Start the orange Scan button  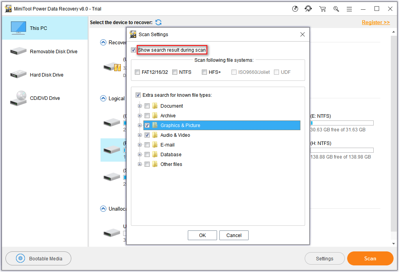(370, 258)
